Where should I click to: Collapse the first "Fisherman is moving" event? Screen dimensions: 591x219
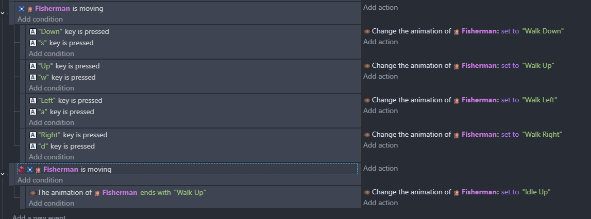click(3, 13)
